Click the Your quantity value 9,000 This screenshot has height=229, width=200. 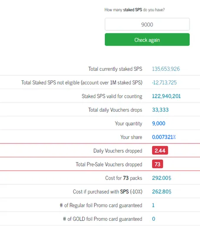click(159, 123)
